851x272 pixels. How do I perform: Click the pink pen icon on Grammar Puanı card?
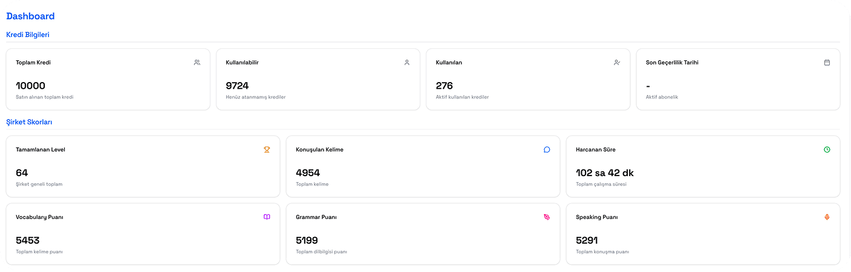pos(547,217)
